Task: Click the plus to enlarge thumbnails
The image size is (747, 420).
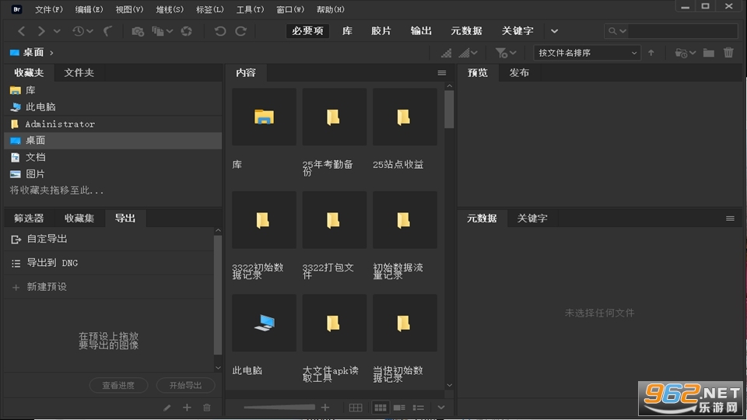Action: pyautogui.click(x=325, y=408)
